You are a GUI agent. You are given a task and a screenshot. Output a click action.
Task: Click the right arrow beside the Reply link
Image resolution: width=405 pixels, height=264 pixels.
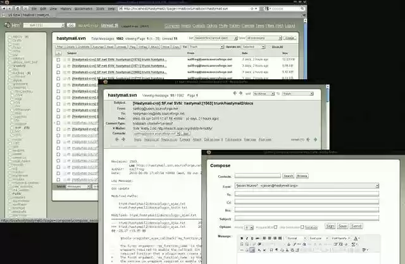pyautogui.click(x=123, y=139)
